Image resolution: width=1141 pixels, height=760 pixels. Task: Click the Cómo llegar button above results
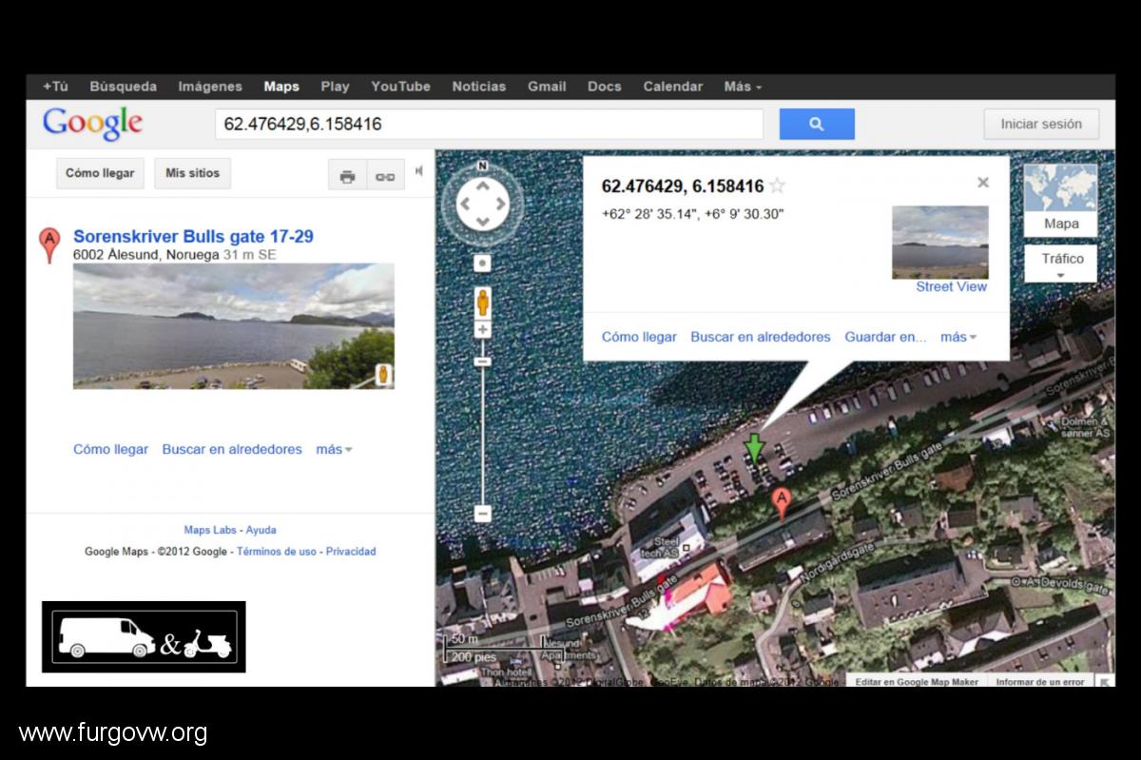pyautogui.click(x=100, y=173)
